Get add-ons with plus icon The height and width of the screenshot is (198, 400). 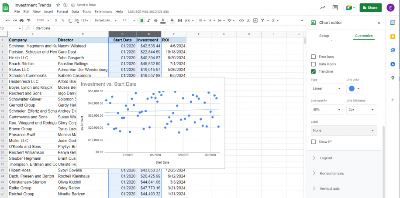[x=393, y=100]
